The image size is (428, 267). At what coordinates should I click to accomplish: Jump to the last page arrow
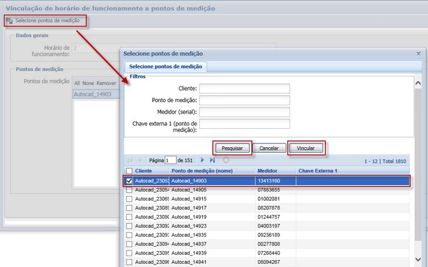[x=212, y=160]
